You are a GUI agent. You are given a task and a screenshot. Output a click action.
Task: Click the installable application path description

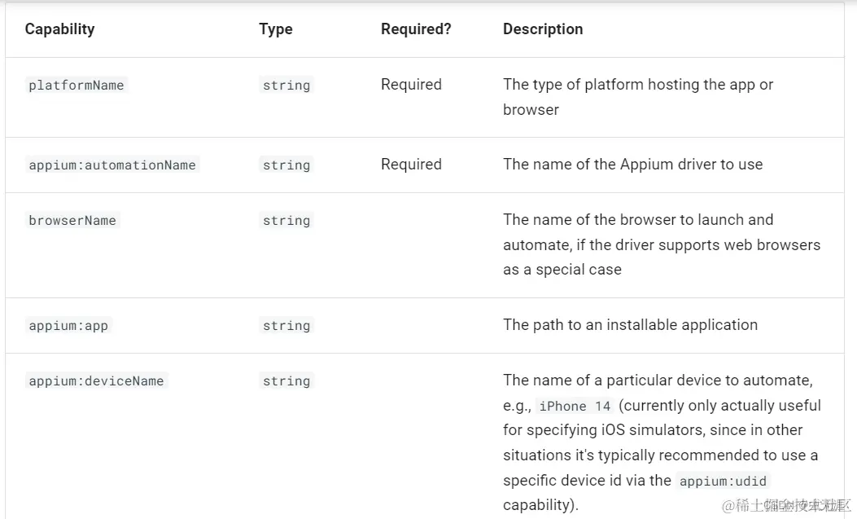tap(630, 325)
